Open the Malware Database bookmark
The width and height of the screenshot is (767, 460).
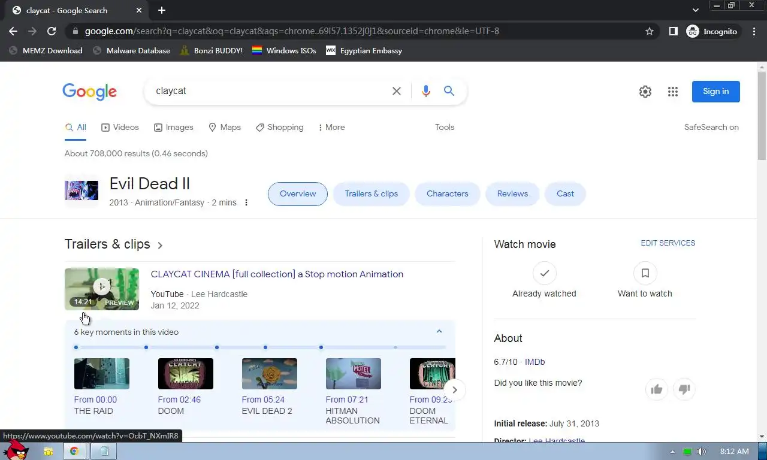tap(132, 51)
